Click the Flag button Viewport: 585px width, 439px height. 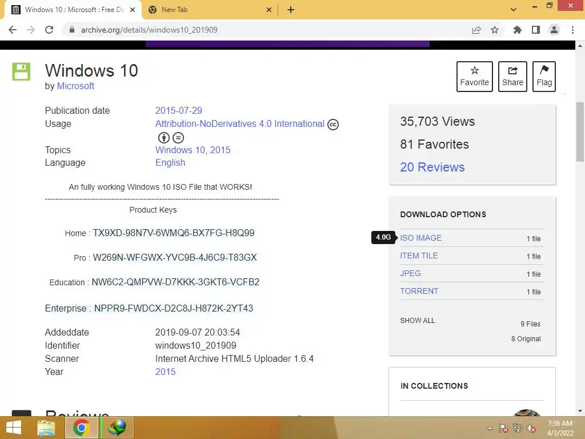click(x=544, y=77)
